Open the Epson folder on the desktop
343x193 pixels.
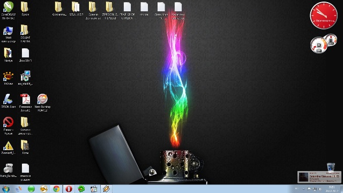25,9
